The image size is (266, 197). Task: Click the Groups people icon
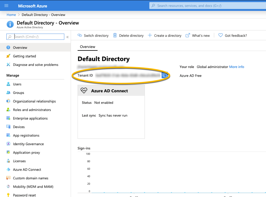(8, 93)
